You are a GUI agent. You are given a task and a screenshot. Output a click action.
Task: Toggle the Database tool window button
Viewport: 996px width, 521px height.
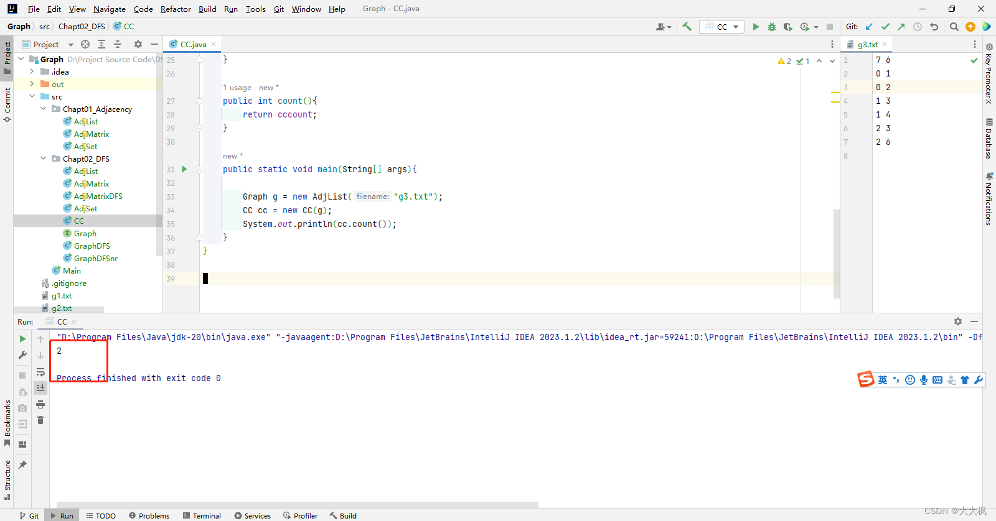(x=989, y=138)
